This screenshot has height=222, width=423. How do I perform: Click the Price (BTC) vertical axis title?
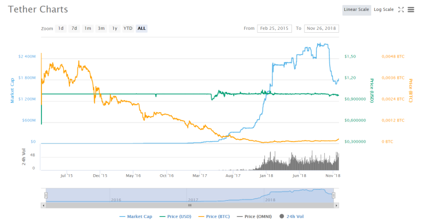point(410,90)
